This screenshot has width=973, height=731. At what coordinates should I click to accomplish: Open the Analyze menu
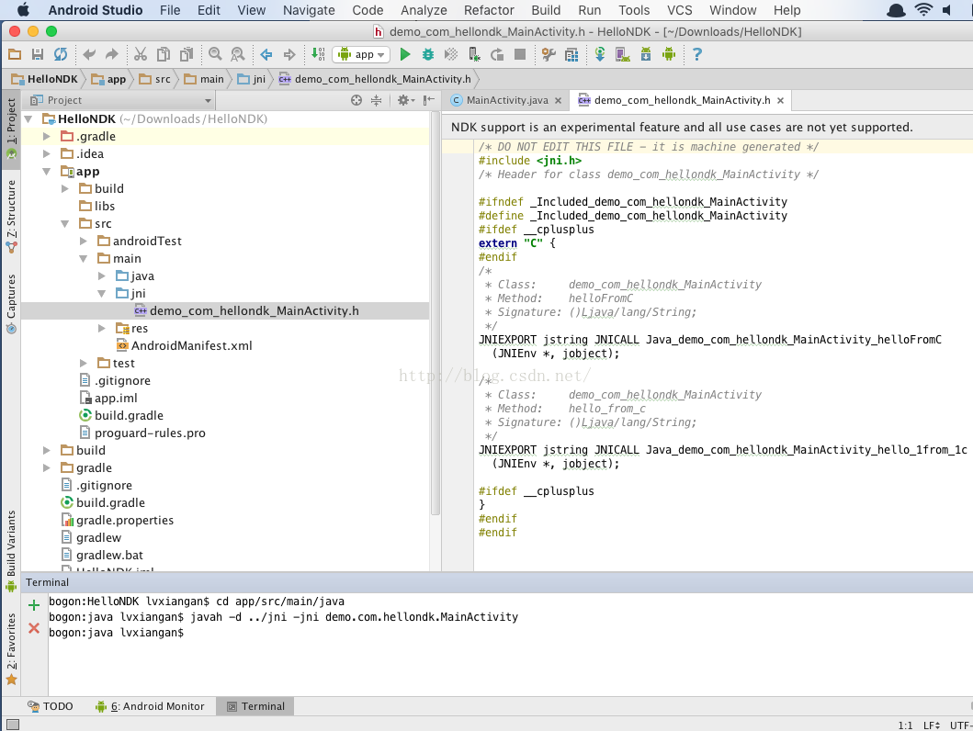pyautogui.click(x=424, y=10)
